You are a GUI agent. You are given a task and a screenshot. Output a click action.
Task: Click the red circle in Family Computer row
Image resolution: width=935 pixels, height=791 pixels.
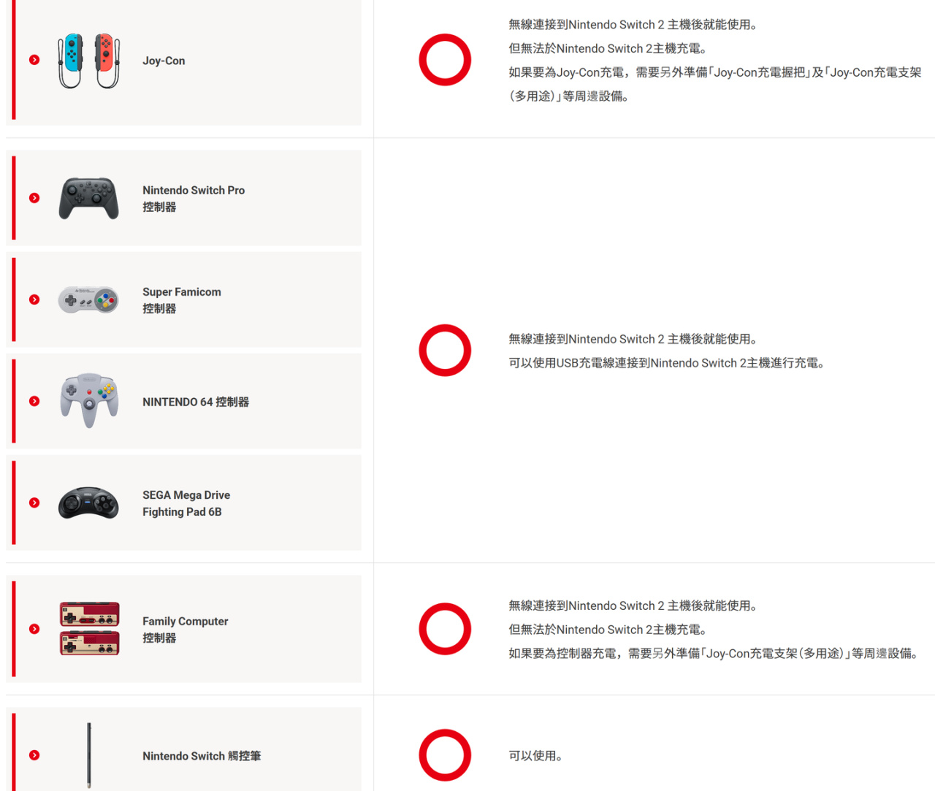[445, 629]
